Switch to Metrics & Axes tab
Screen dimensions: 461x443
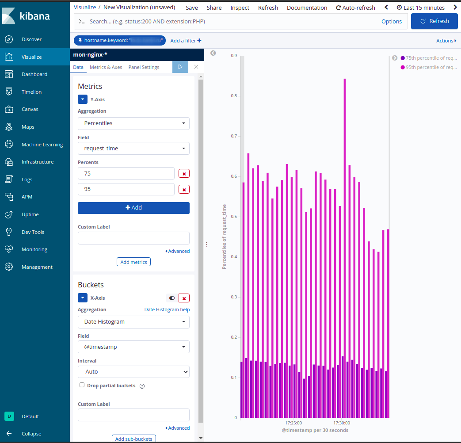point(106,67)
